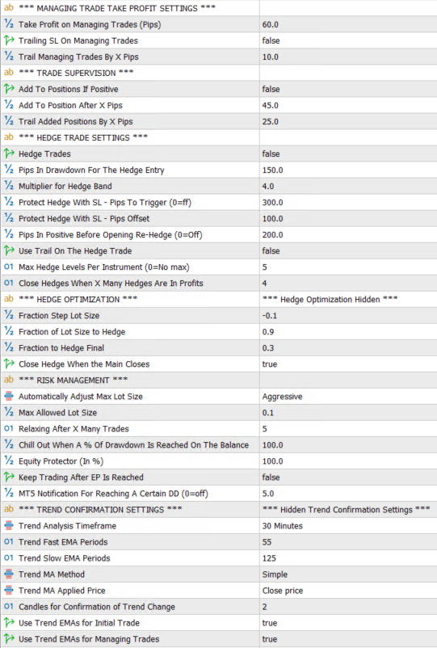Viewport: 437px width, 648px height.
Task: Toggle Use Trend EMAs for Initial Trade value
Action: [x=270, y=623]
